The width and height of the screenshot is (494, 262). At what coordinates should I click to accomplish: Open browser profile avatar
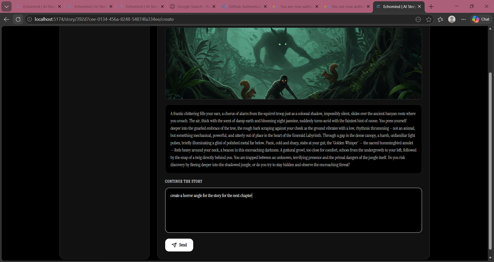tap(452, 19)
